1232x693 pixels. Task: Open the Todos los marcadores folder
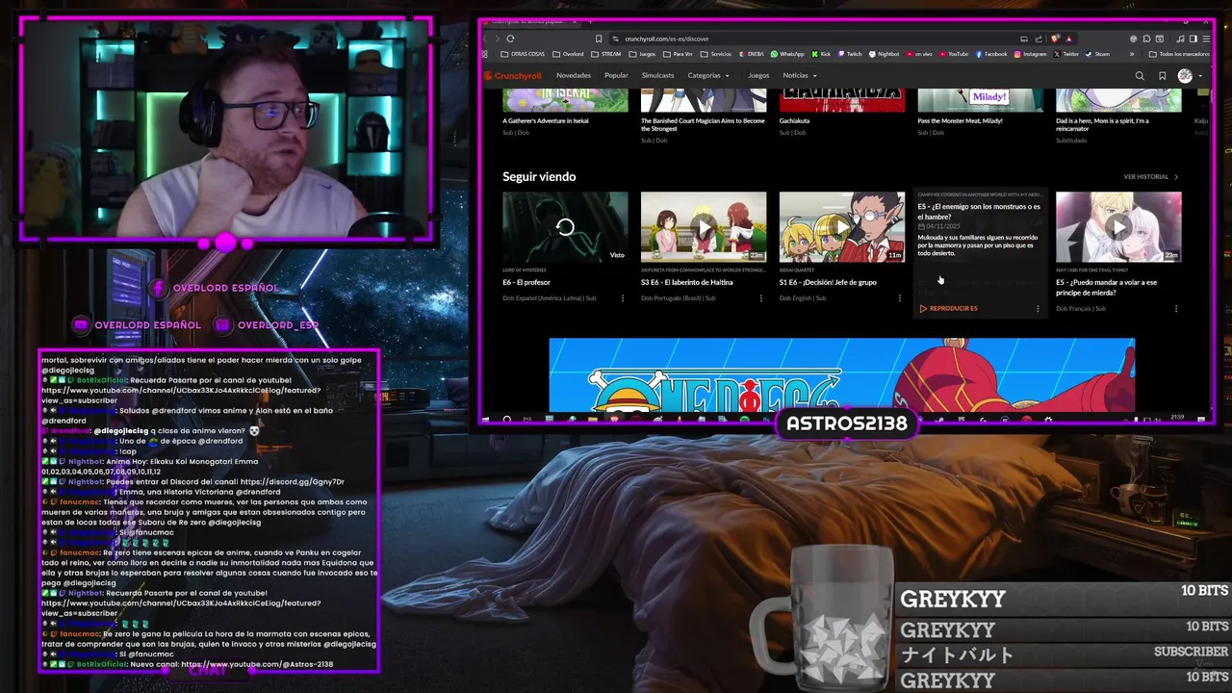pos(1179,54)
